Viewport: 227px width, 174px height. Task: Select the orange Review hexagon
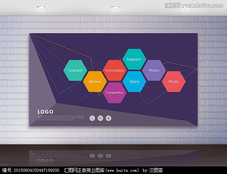tap(95, 82)
